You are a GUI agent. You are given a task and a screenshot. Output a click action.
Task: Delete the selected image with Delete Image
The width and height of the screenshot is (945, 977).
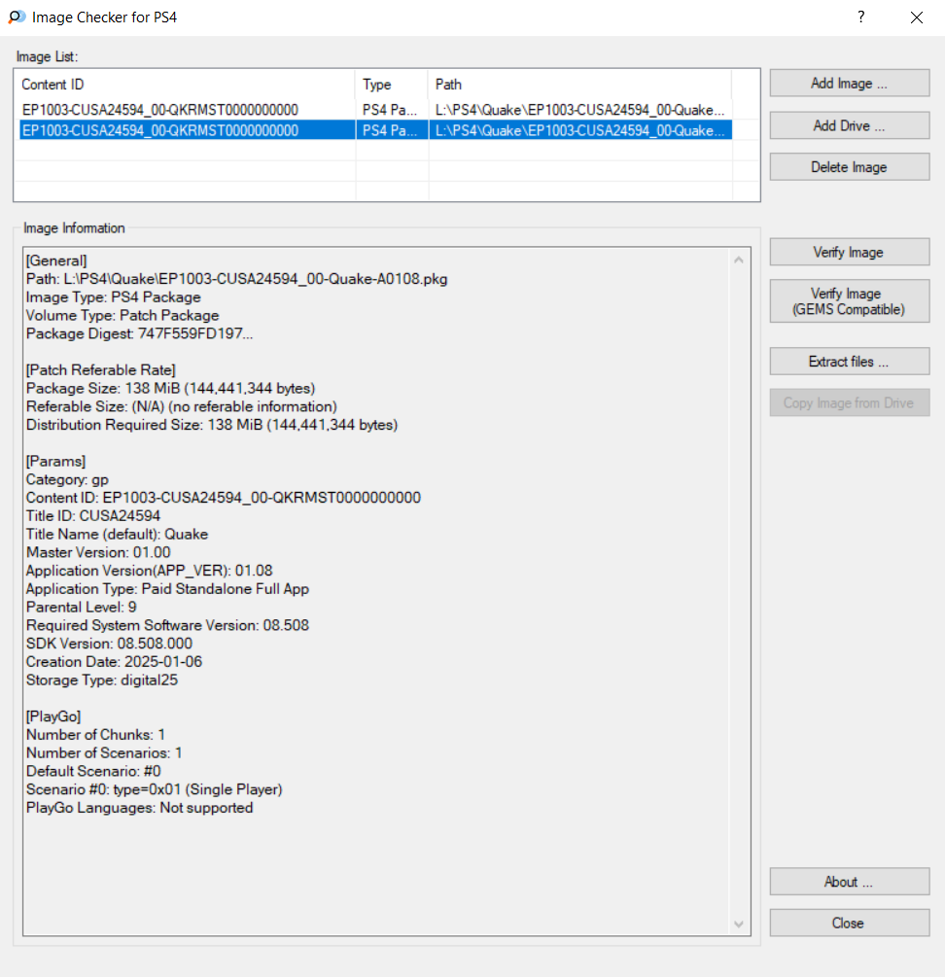click(849, 167)
